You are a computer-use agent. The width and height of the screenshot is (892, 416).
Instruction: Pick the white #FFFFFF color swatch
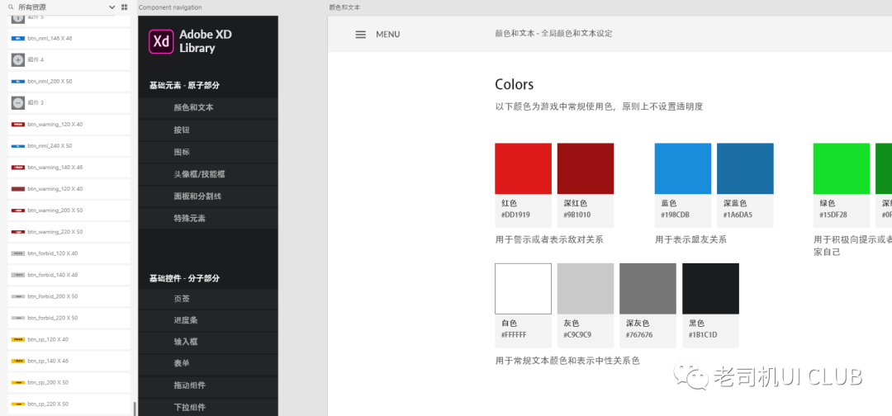click(524, 289)
